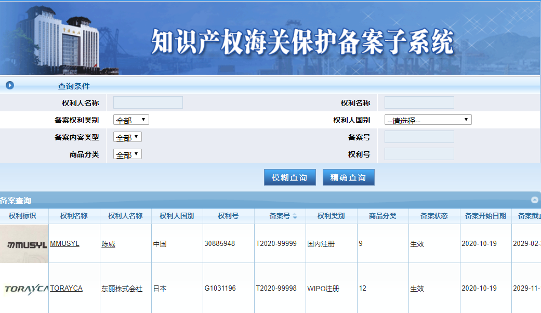The width and height of the screenshot is (541, 313).
Task: Click into the 权利名称 input box
Action: (419, 102)
